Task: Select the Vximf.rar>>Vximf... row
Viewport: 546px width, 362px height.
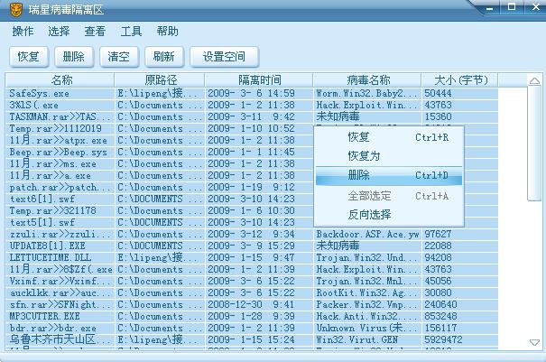Action: (x=252, y=281)
